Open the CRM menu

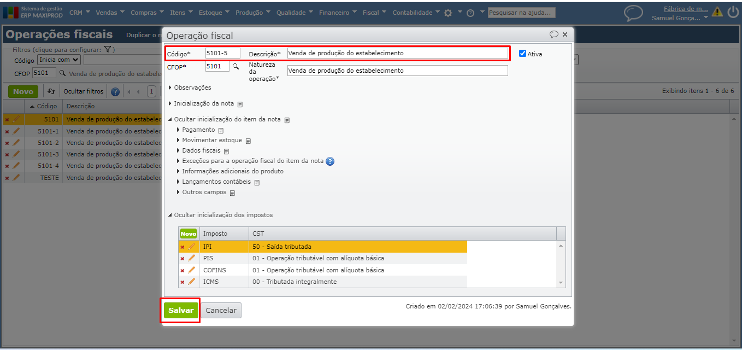(x=80, y=13)
